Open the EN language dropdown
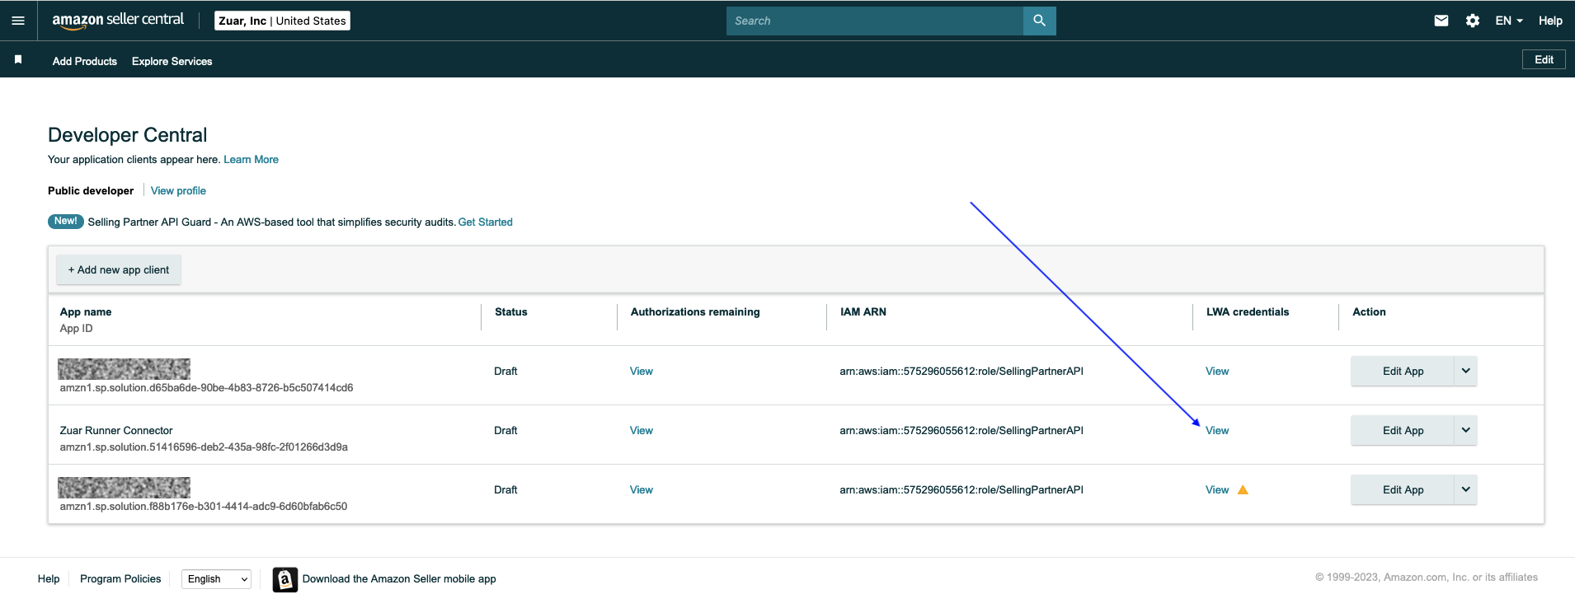Image resolution: width=1575 pixels, height=594 pixels. (1509, 21)
